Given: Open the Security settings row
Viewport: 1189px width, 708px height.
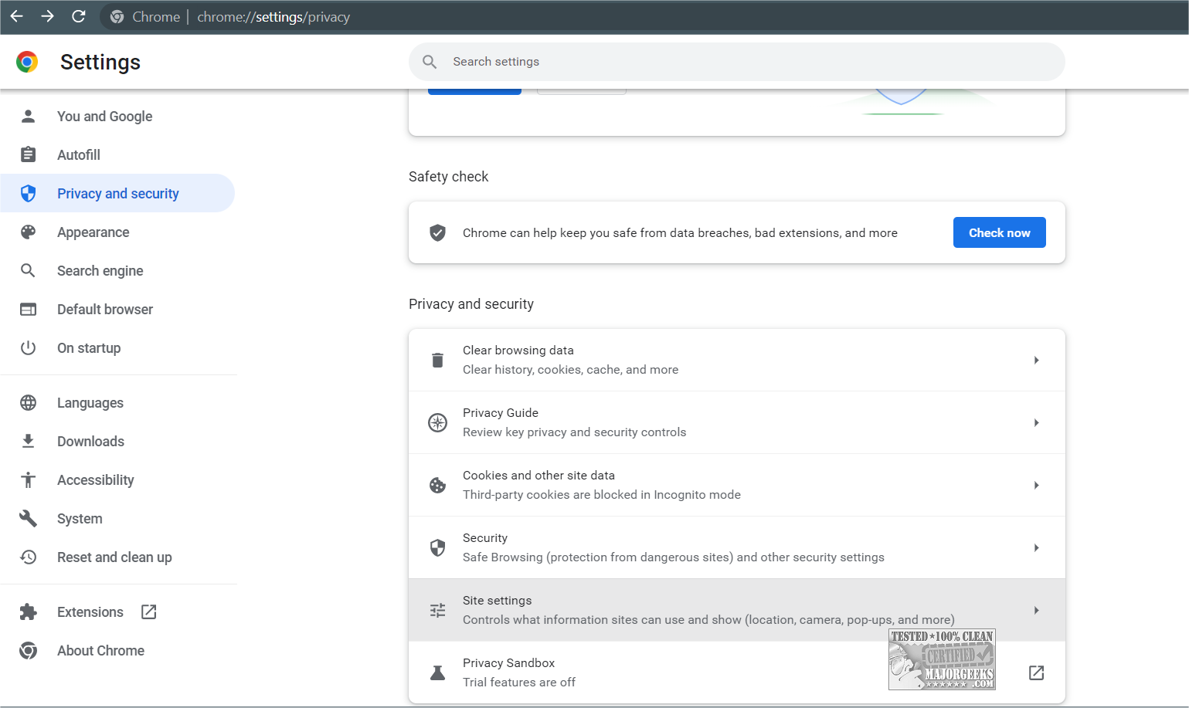Looking at the screenshot, I should click(737, 547).
